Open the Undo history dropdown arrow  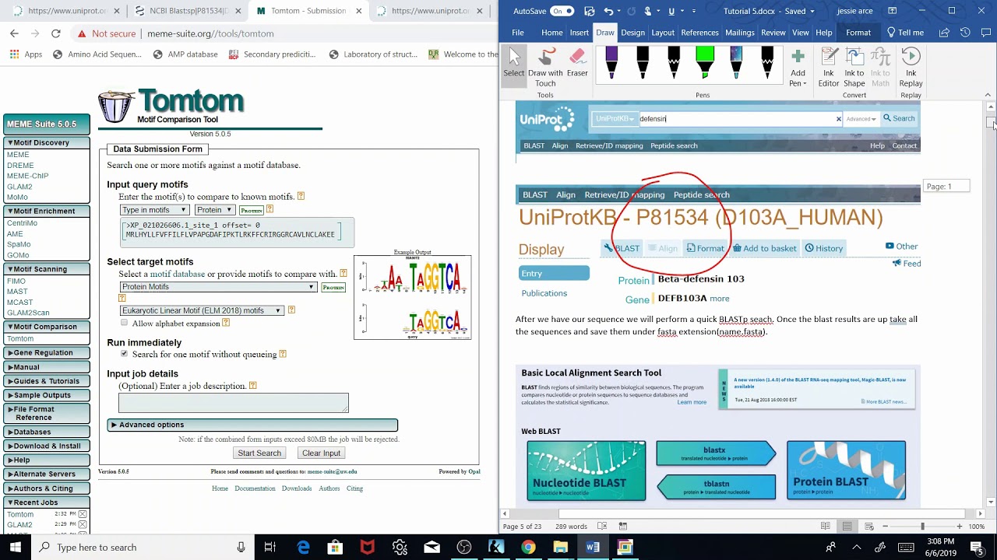point(619,12)
